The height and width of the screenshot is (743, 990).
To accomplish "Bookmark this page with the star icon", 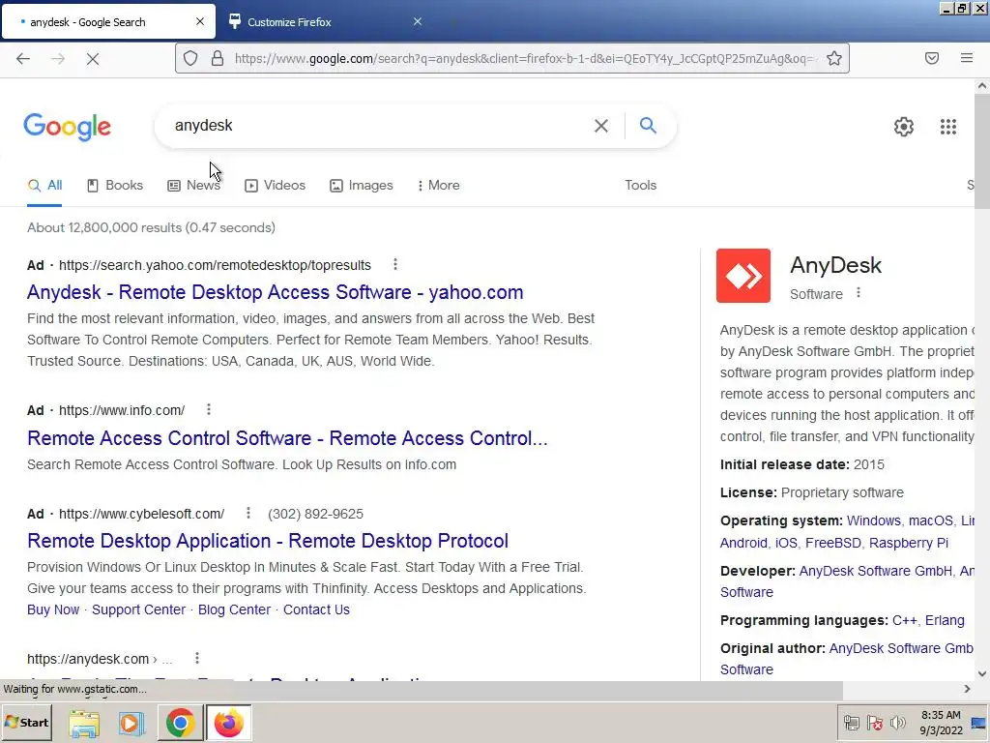I will [834, 59].
